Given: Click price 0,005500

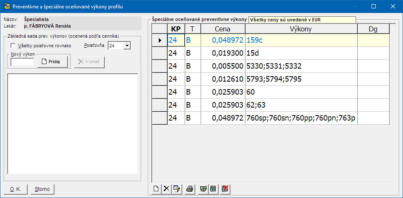Looking at the screenshot, I should [x=223, y=66].
